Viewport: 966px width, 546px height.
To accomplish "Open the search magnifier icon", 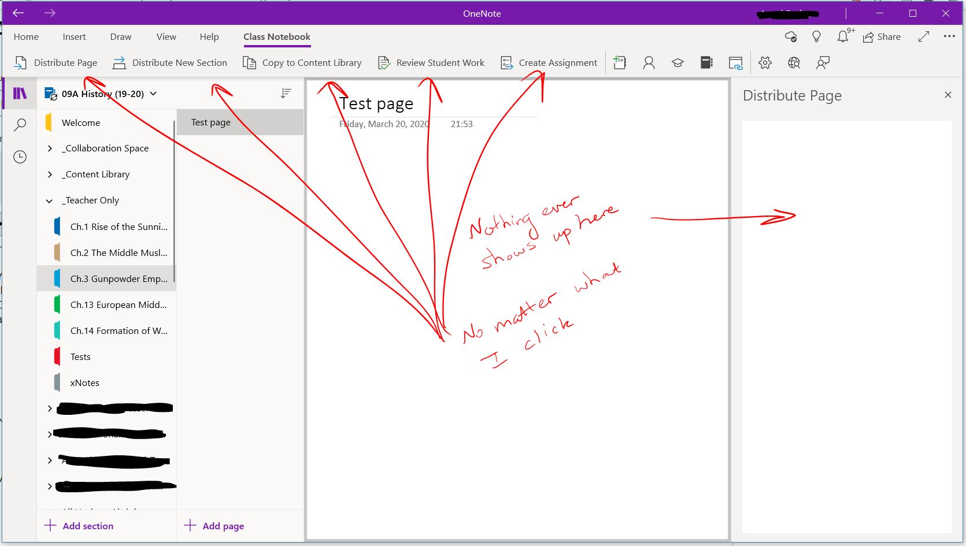I will pyautogui.click(x=20, y=125).
